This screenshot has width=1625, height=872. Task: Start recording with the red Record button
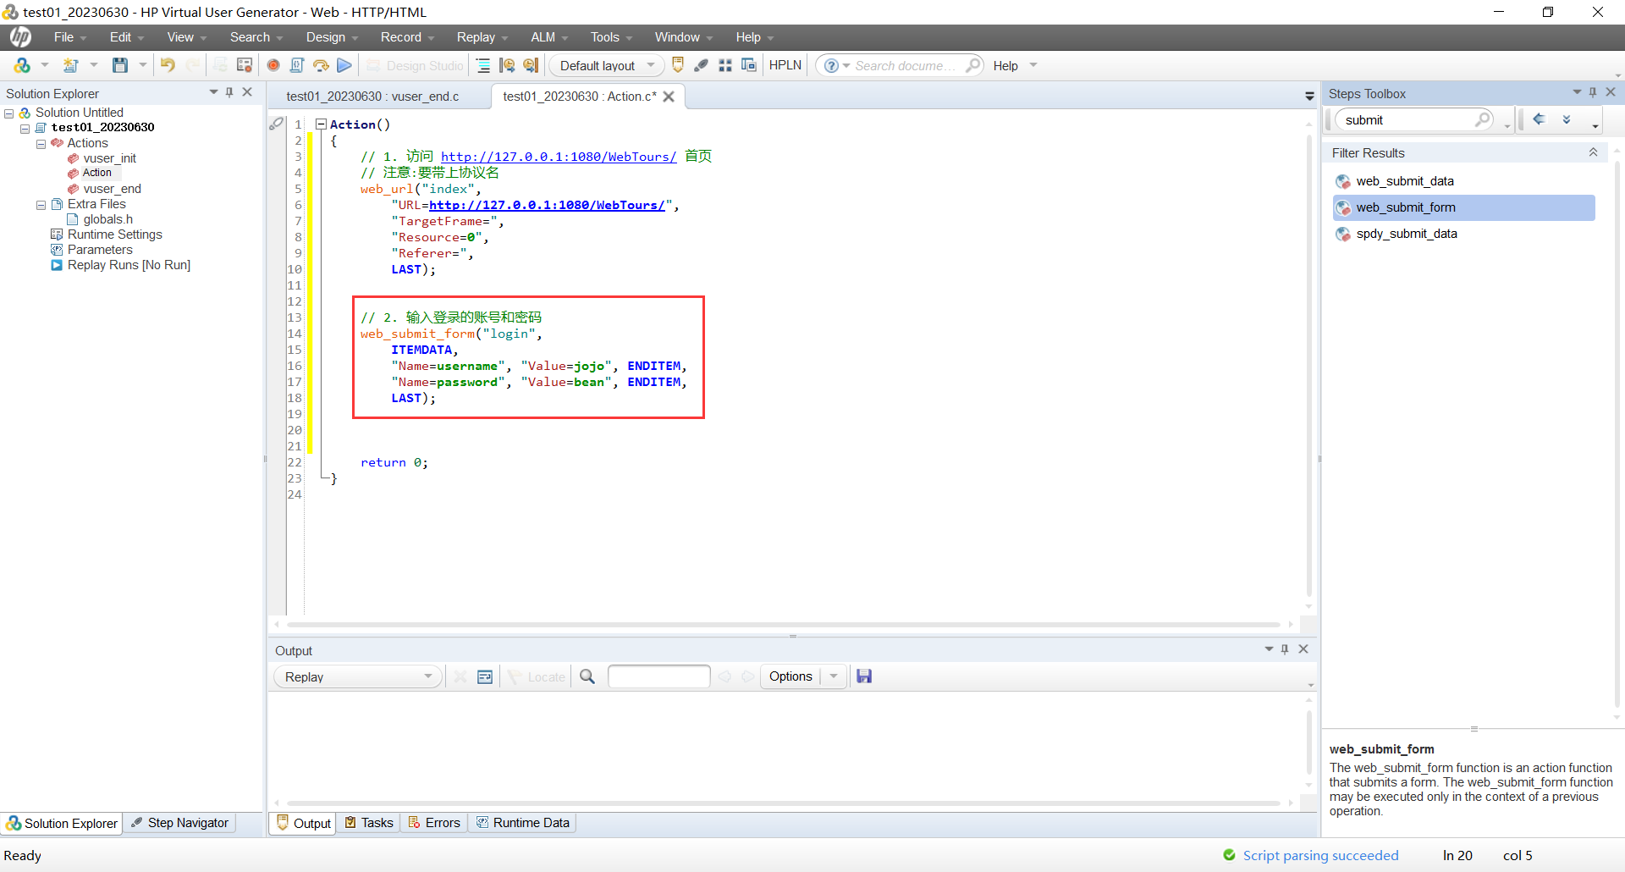273,65
